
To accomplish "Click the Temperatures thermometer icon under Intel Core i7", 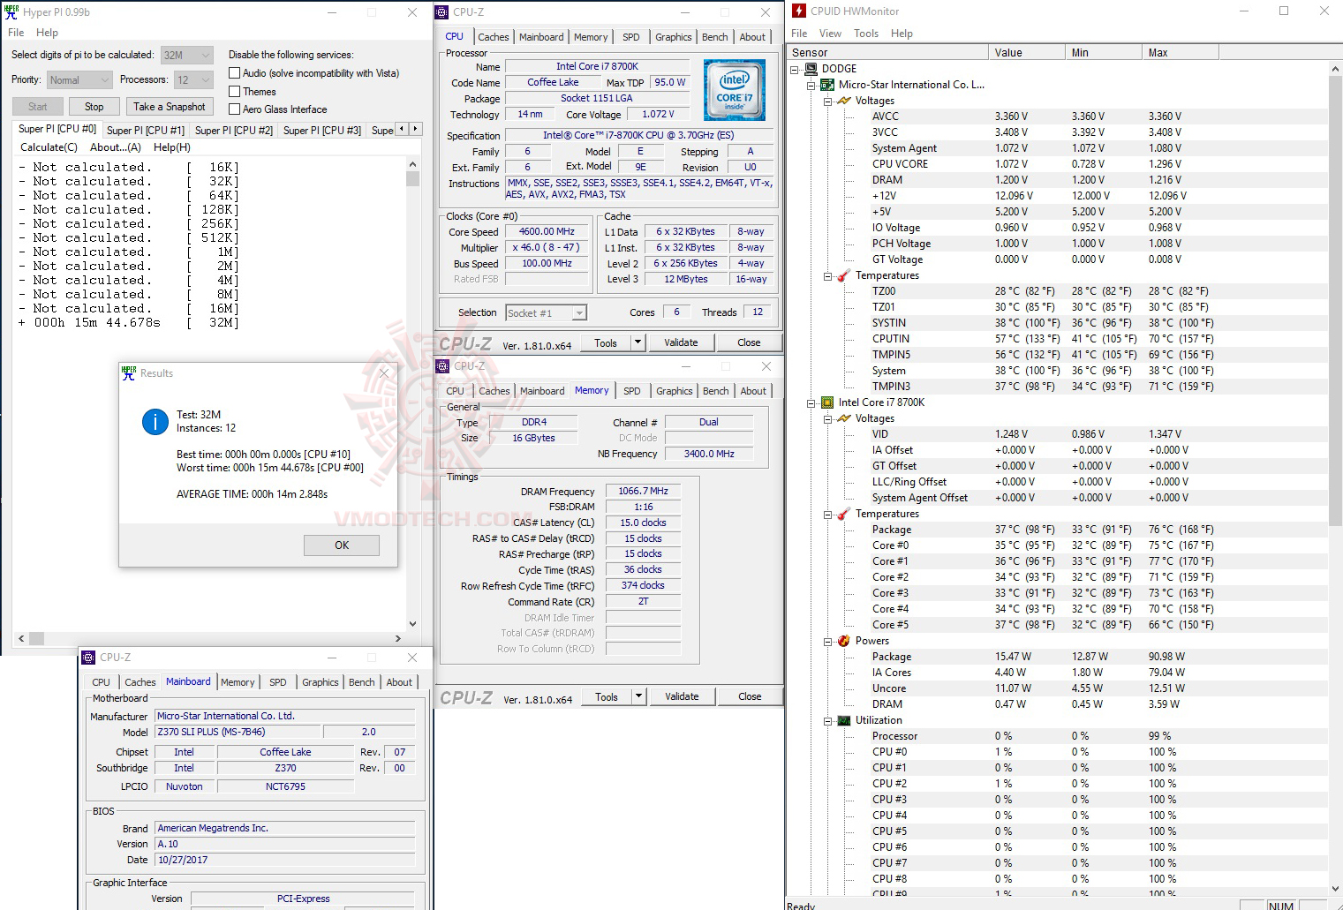I will pyautogui.click(x=844, y=514).
